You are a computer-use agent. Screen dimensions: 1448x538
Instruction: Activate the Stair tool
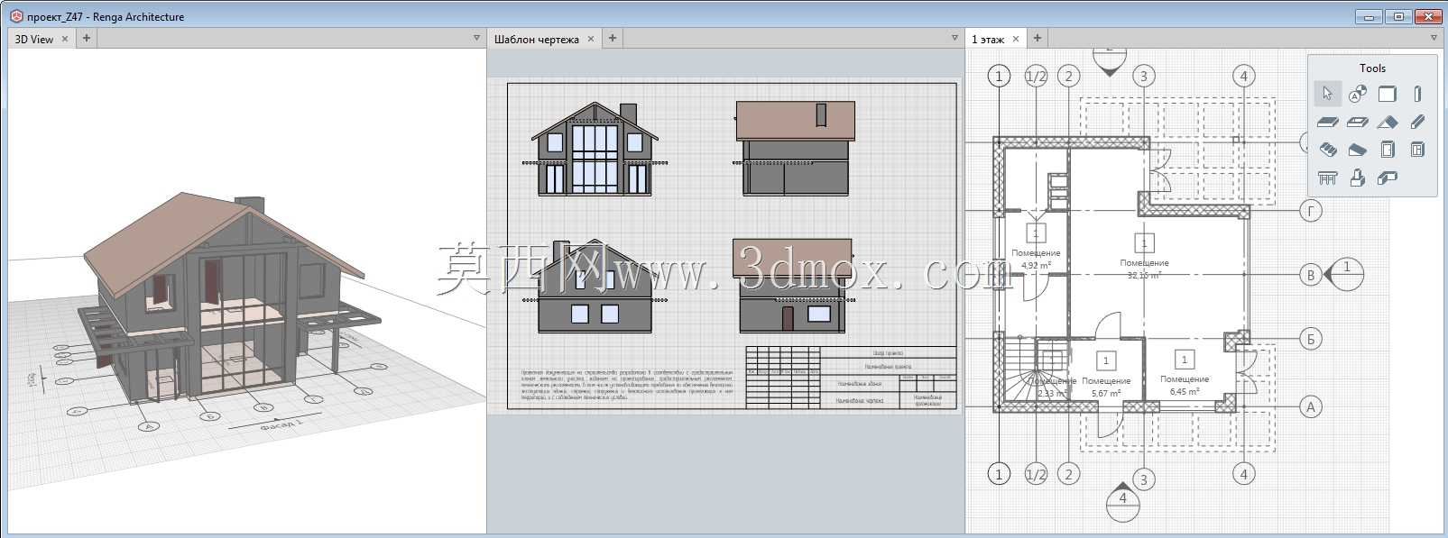tap(1327, 150)
